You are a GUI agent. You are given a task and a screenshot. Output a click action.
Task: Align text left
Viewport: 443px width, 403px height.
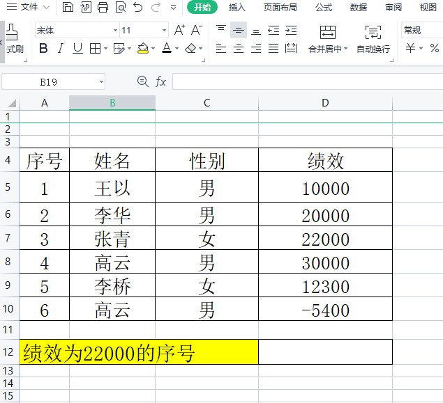click(x=221, y=49)
